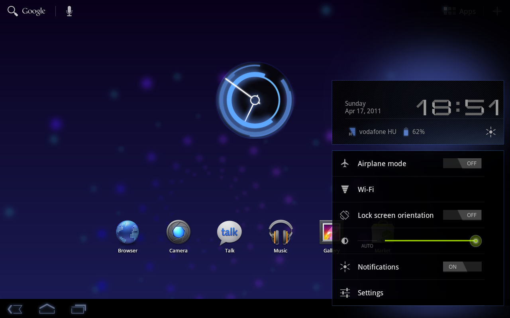Launch the Camera app
This screenshot has height=318, width=510.
tap(178, 237)
